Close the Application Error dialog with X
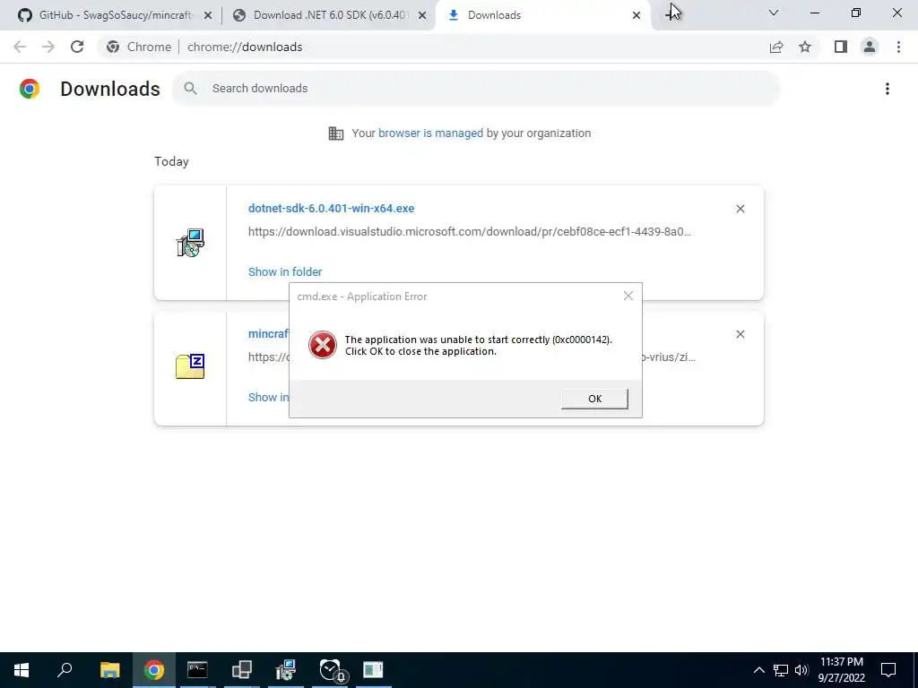This screenshot has width=918, height=688. coord(628,296)
